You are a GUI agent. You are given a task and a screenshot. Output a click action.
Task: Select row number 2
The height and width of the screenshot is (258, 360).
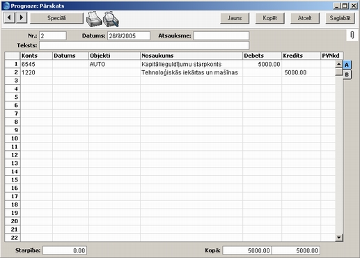tap(13, 72)
